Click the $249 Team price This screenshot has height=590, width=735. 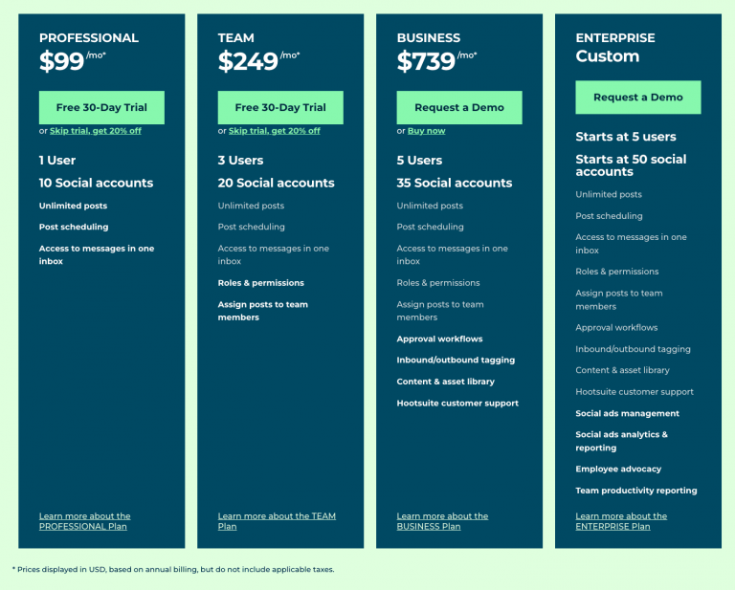(x=247, y=62)
